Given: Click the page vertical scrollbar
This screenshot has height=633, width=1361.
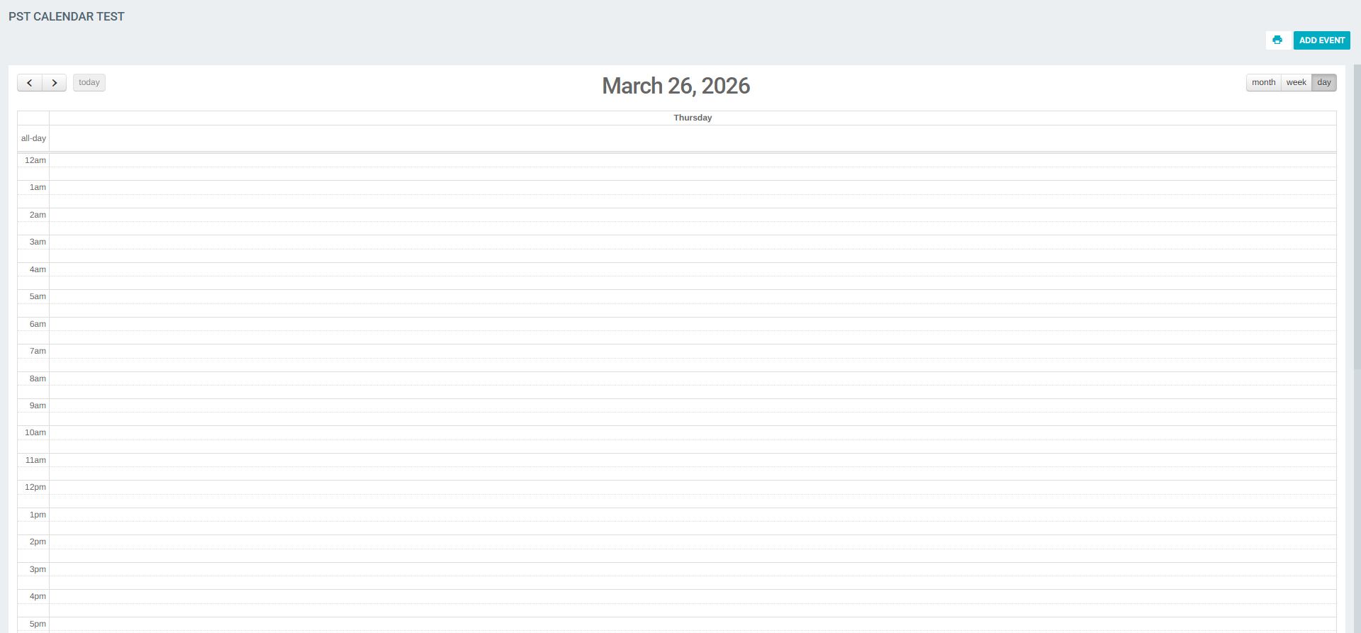Looking at the screenshot, I should point(1357,284).
